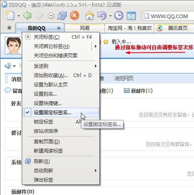Select 设置为默认主页 menu item

coord(61,85)
